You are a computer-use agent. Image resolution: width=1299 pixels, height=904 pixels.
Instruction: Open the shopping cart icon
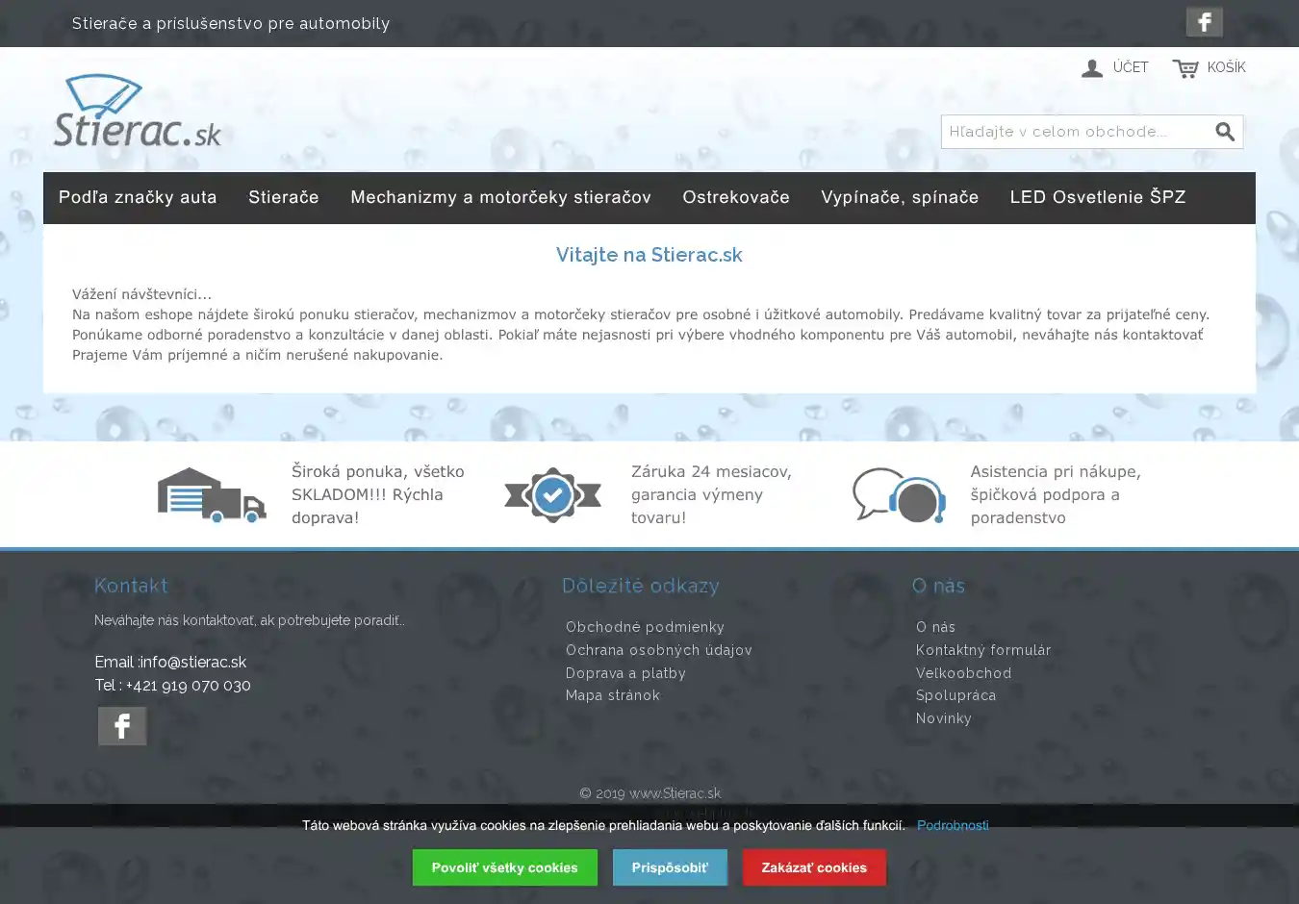pyautogui.click(x=1185, y=68)
